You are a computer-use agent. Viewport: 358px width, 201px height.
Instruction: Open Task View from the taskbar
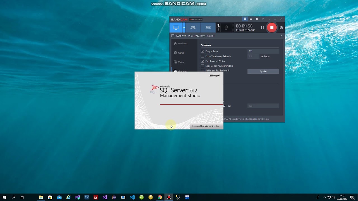tap(22, 197)
